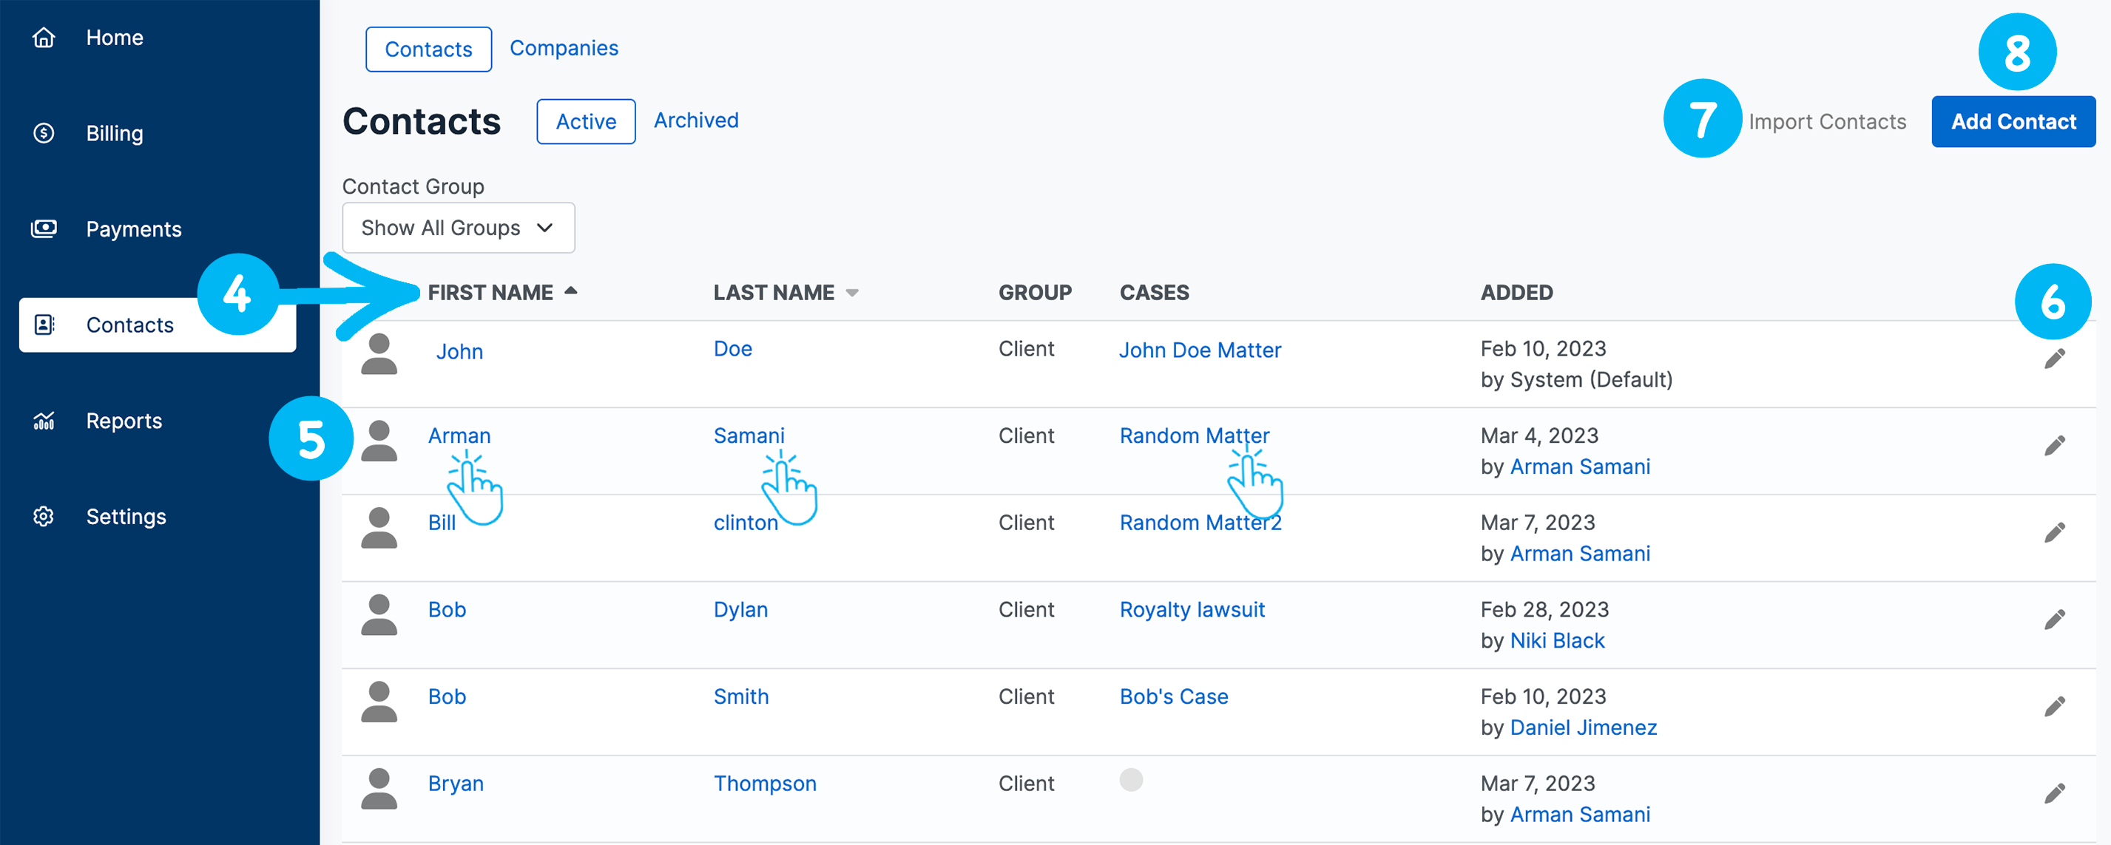Click the Reports chart icon
The width and height of the screenshot is (2111, 845).
[x=44, y=421]
